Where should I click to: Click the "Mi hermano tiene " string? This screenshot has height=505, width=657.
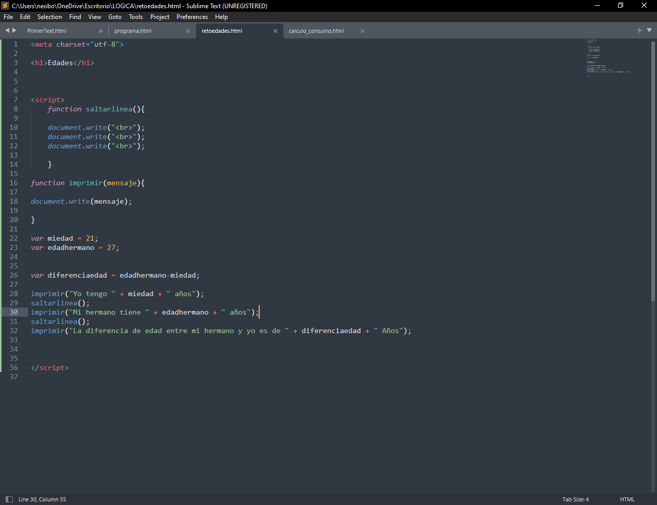point(109,312)
